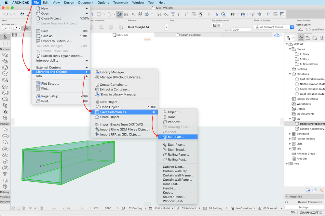Open the Project Map house icon in Navigator
325x216 pixels.
[x=301, y=38]
